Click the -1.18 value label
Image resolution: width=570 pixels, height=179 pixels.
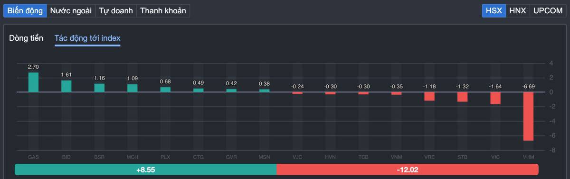(x=429, y=87)
